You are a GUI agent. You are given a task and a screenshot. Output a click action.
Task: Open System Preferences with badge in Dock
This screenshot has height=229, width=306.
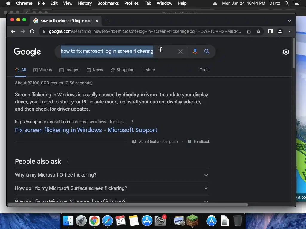(x=160, y=221)
